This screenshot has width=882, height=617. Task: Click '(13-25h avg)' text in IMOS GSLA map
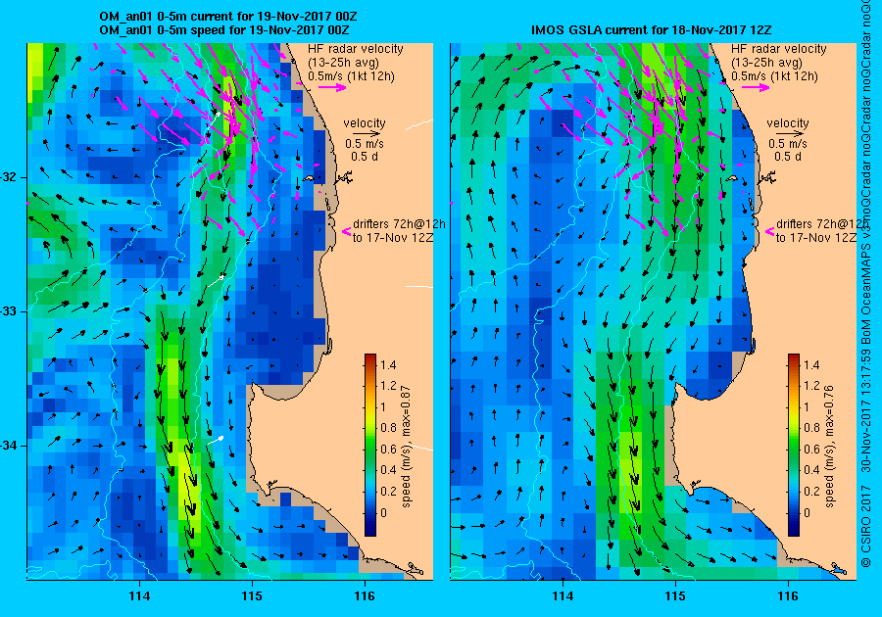[x=766, y=63]
